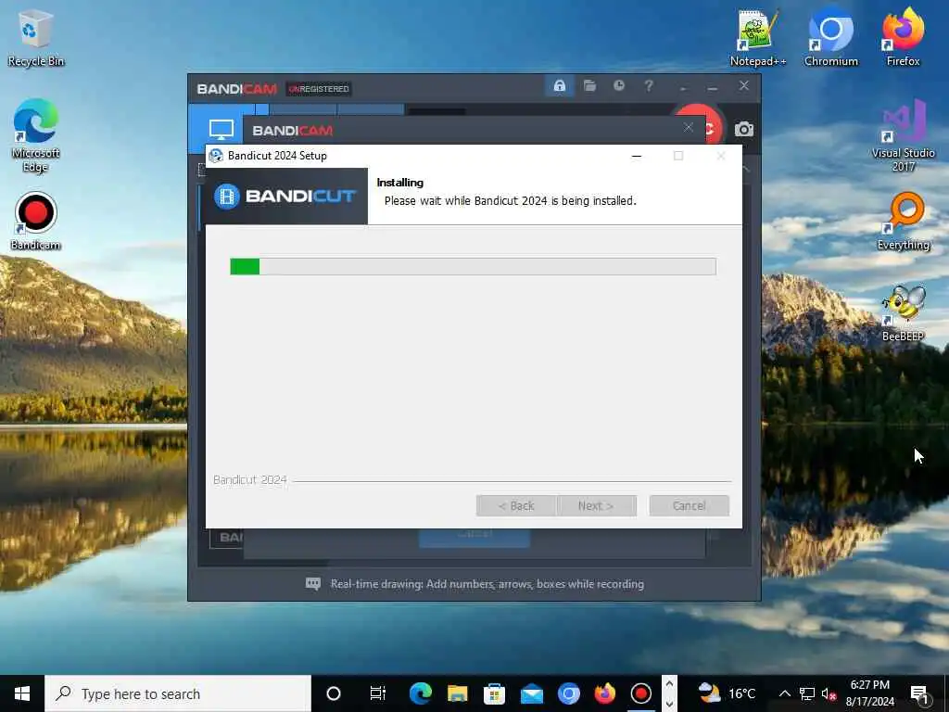Open Firefox desktop shortcut

point(903,38)
